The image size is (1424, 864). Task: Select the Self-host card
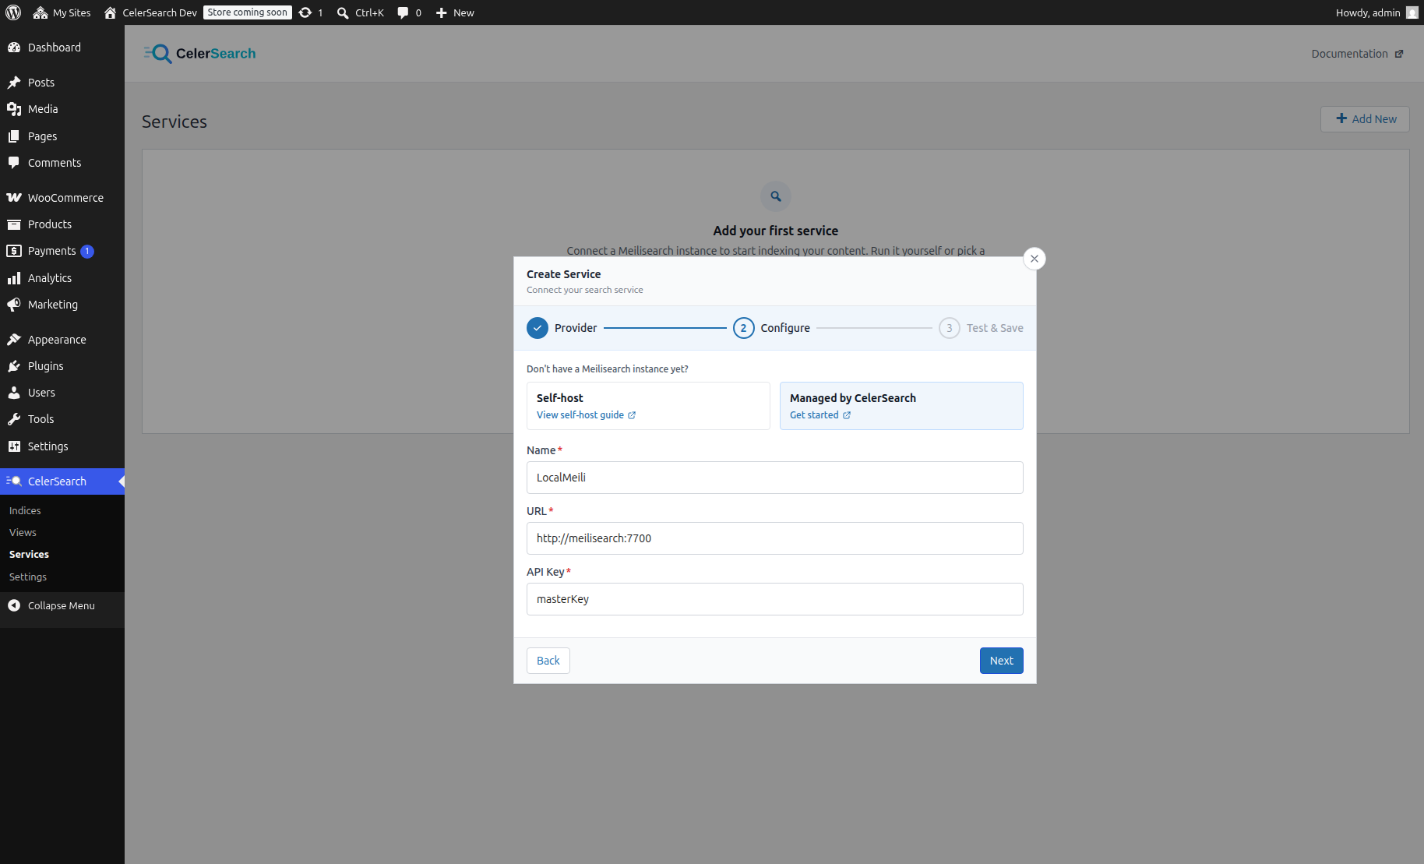click(x=648, y=406)
